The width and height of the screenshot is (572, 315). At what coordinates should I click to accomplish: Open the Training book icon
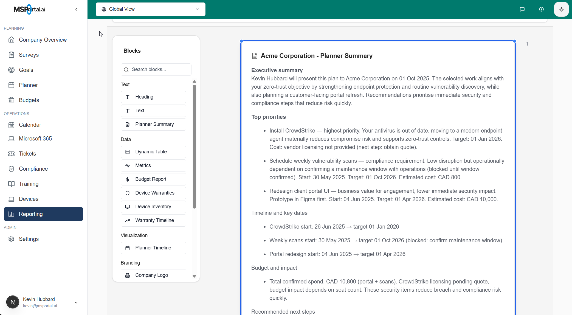tap(11, 184)
